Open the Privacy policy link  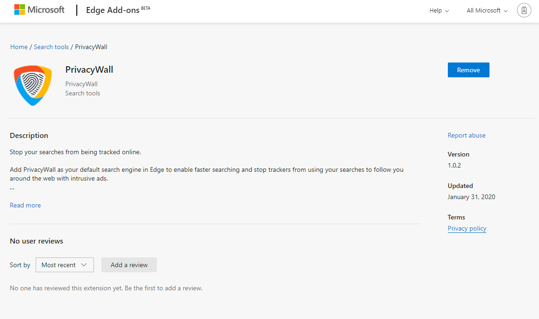pyautogui.click(x=467, y=228)
